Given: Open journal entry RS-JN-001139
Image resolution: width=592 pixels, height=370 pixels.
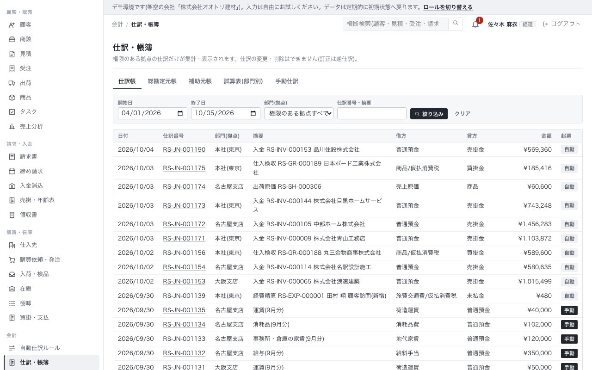Looking at the screenshot, I should coord(184,296).
